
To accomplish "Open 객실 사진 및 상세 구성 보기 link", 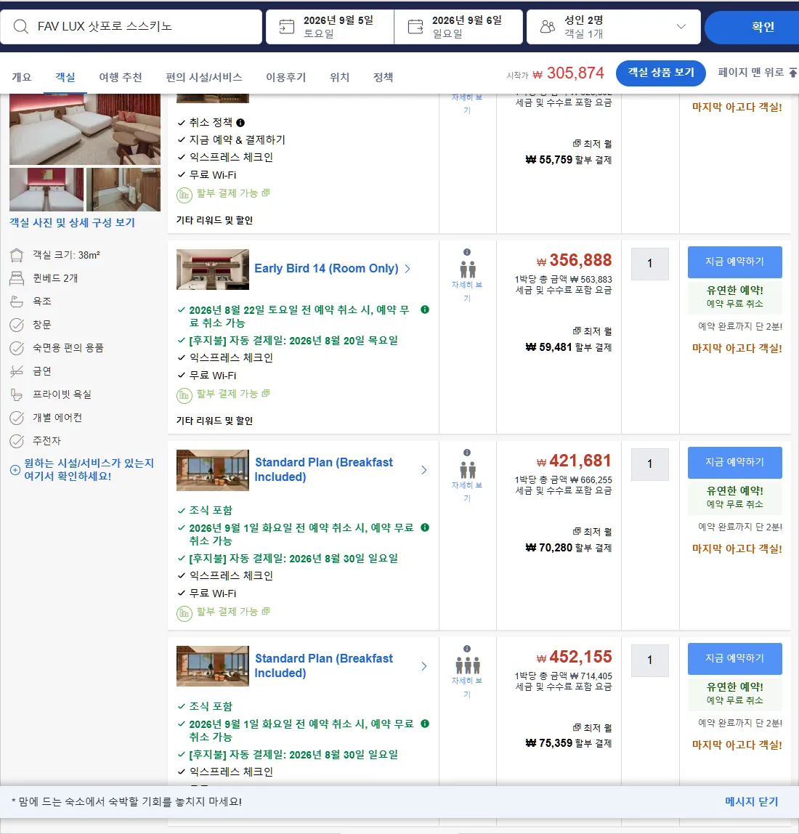I will pos(73,223).
